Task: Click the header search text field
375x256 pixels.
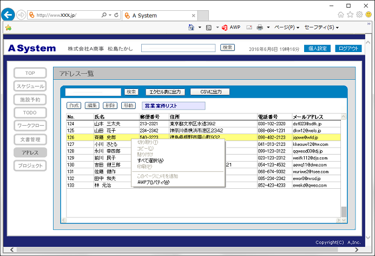Action: point(179,48)
